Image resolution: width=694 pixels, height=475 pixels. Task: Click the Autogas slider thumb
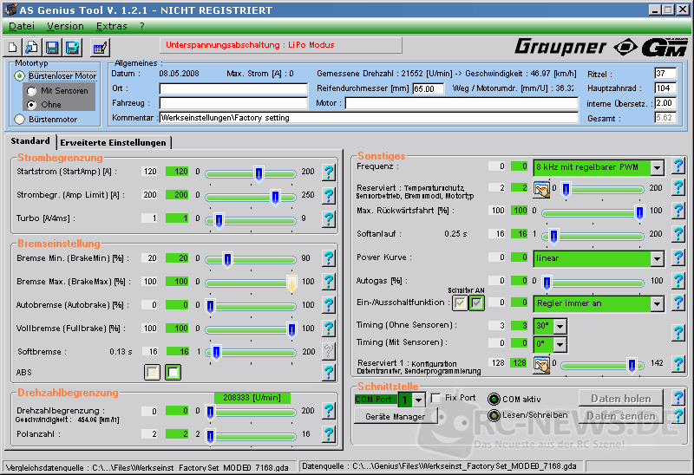(x=547, y=283)
